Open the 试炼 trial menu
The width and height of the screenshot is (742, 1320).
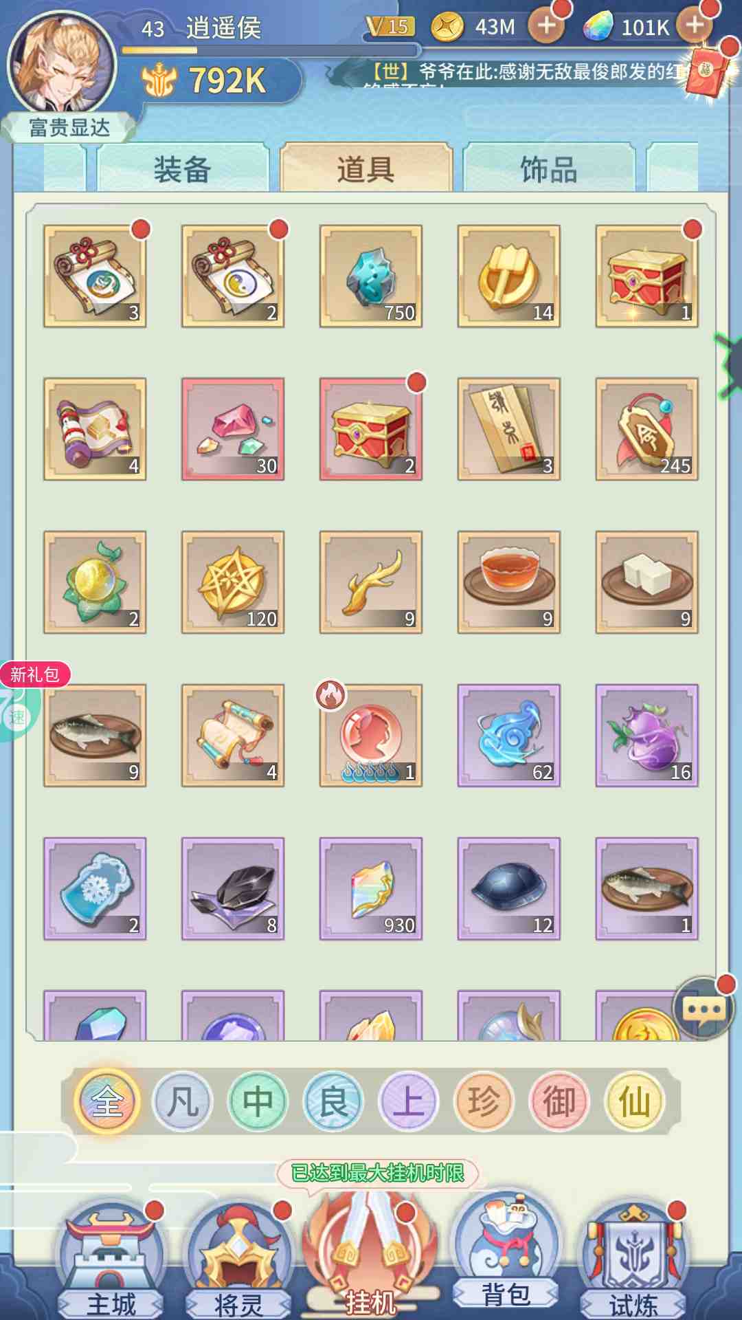[x=633, y=1259]
